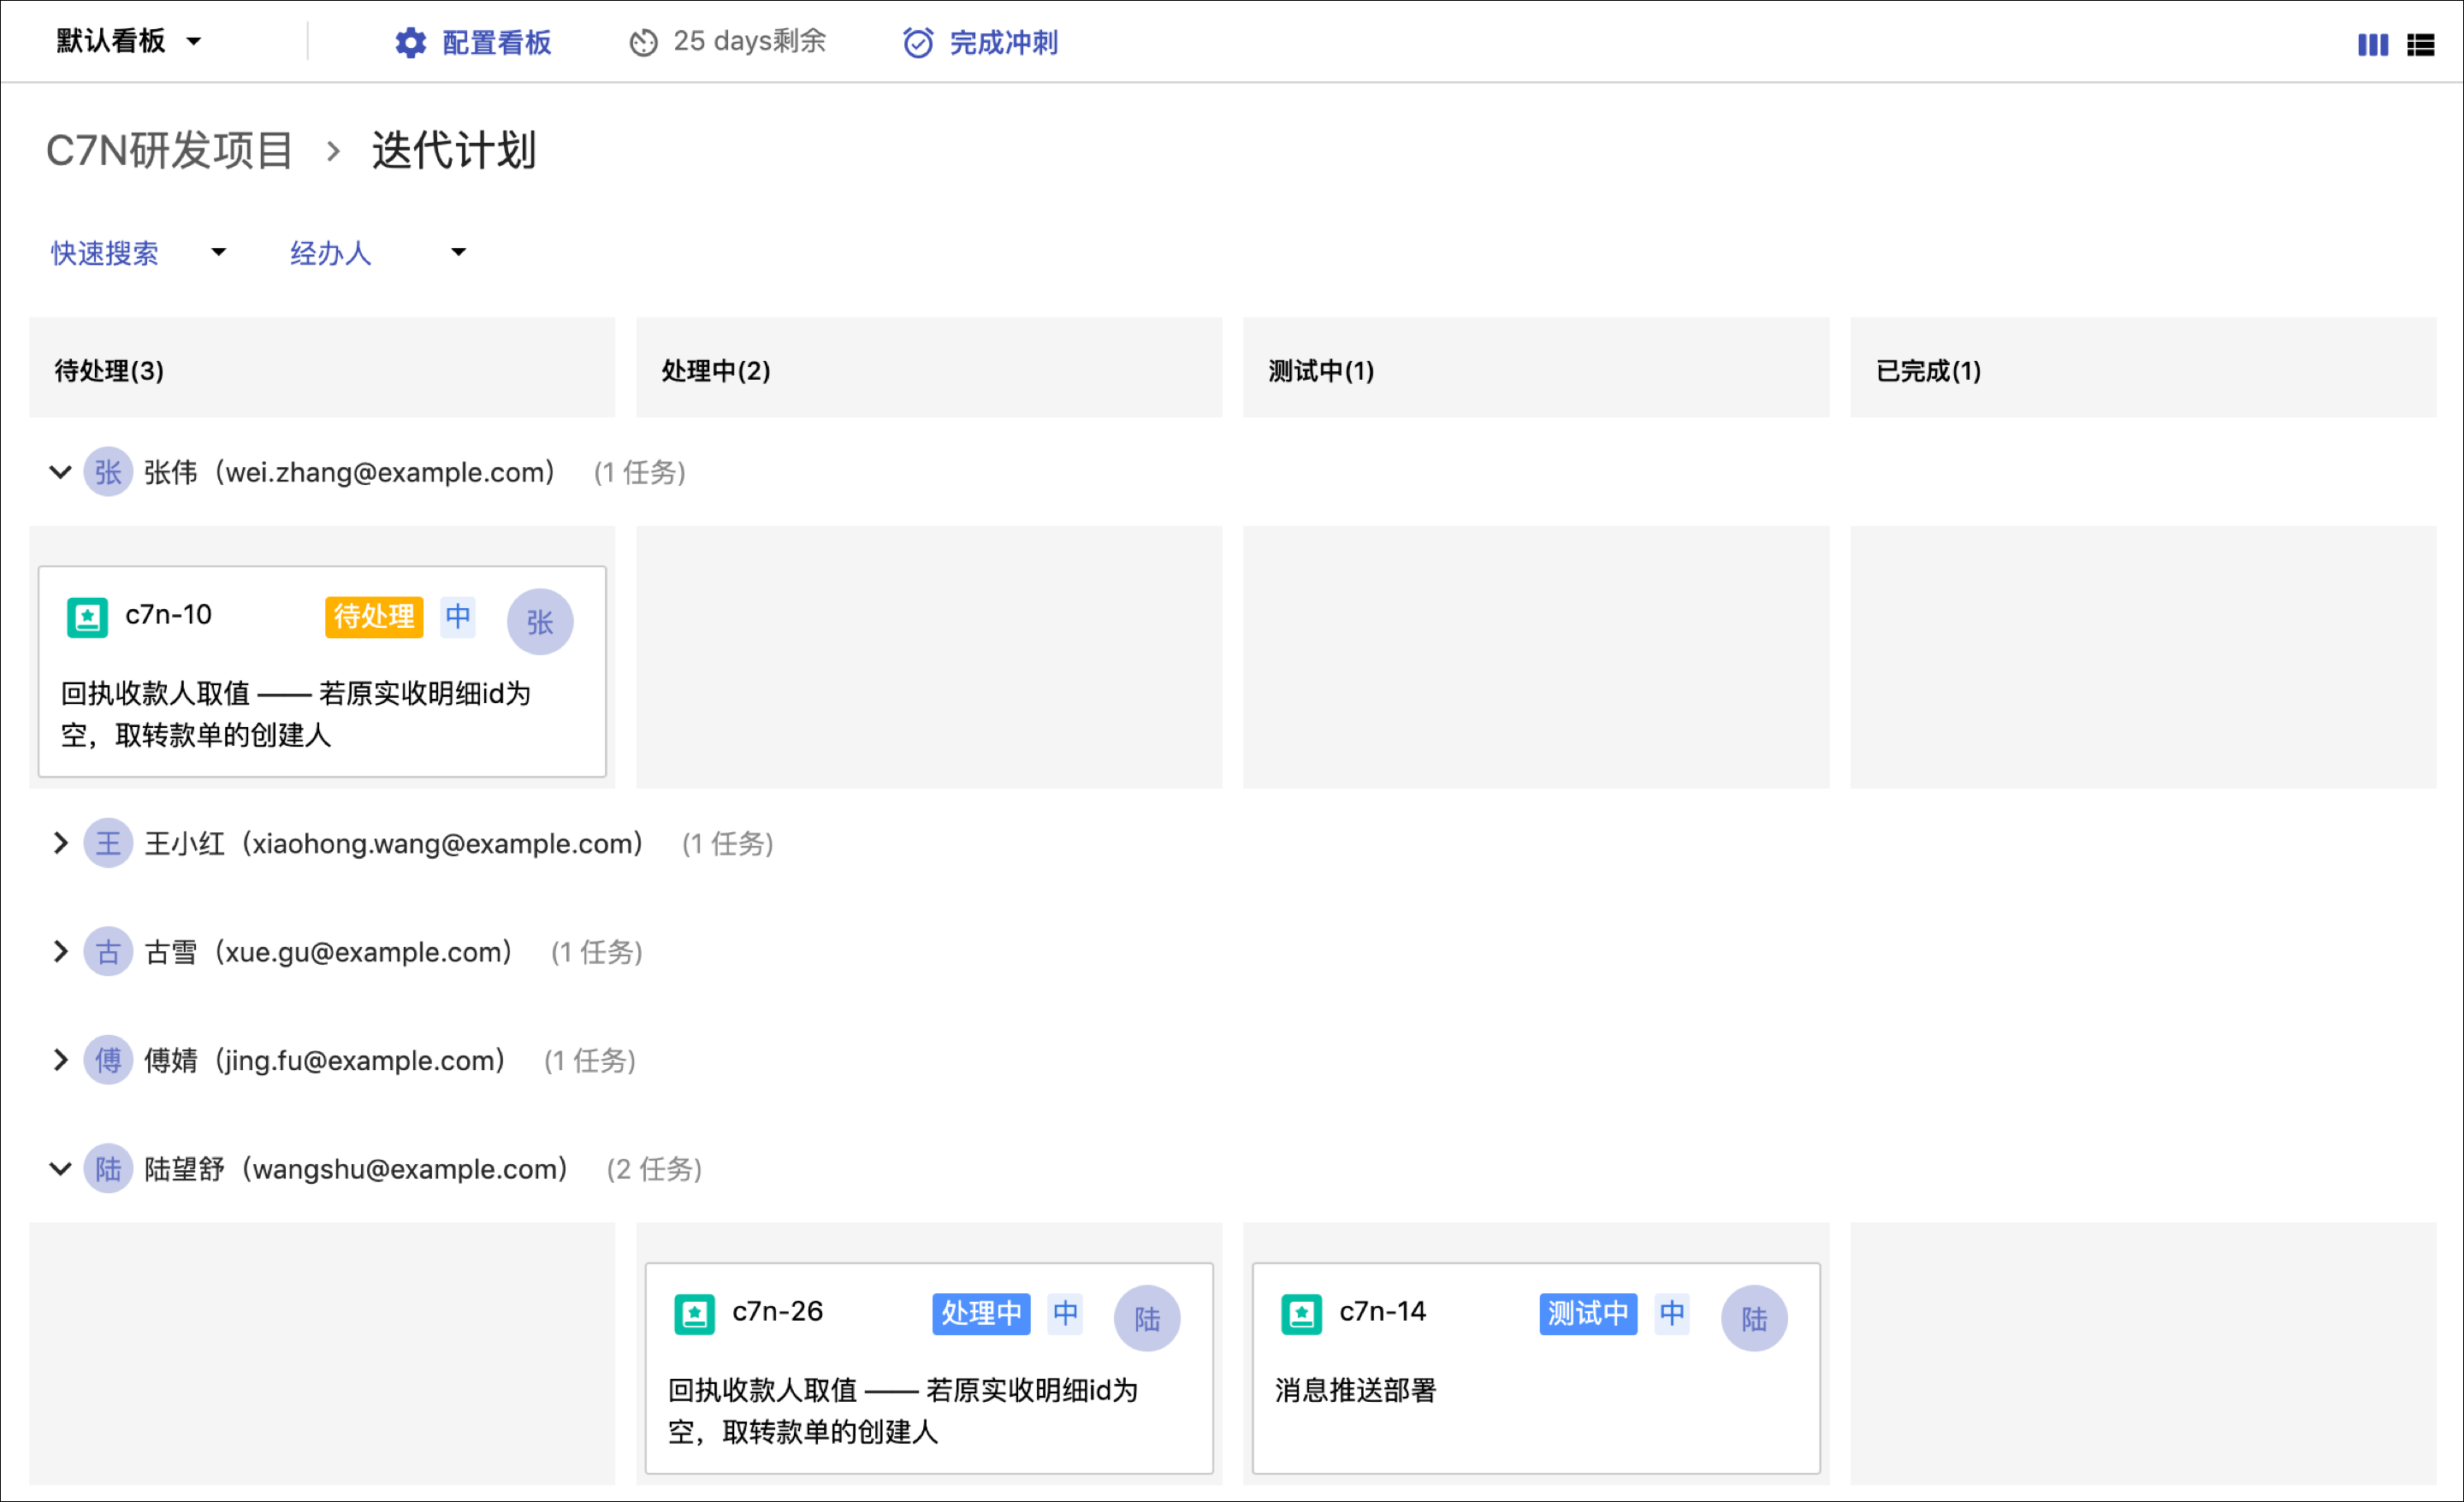Viewport: 2464px width, 1502px height.
Task: Expand the 傅婧 swimlane
Action: coord(60,1059)
